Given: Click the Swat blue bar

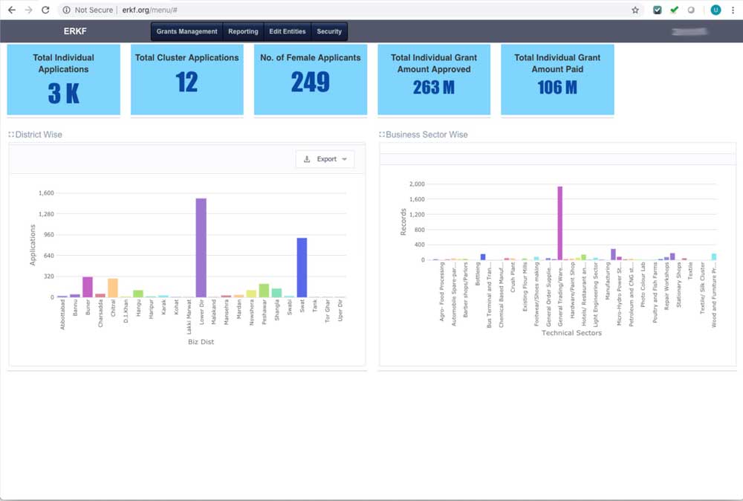Looking at the screenshot, I should 302,268.
